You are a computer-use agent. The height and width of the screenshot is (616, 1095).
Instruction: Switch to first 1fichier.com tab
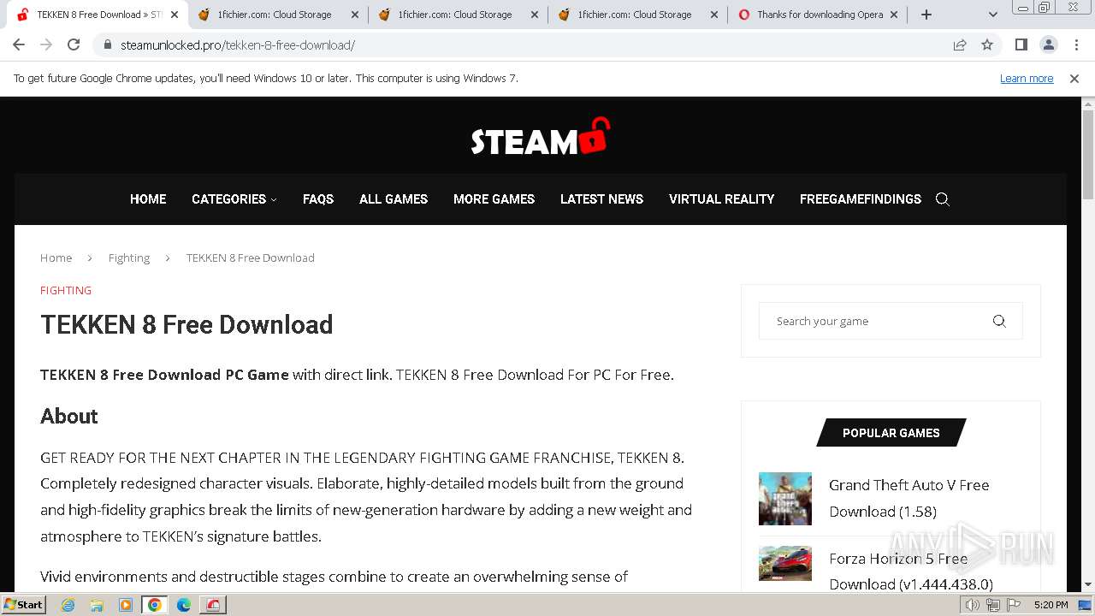tap(279, 15)
